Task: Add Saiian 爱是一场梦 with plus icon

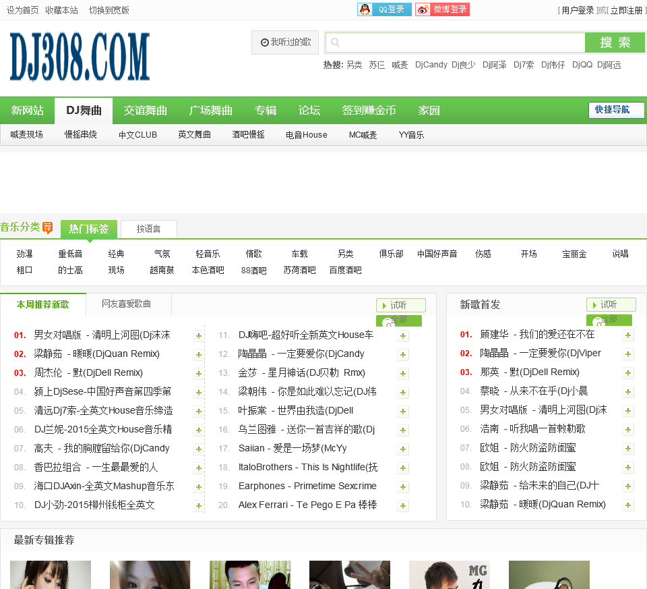Action: tap(403, 449)
